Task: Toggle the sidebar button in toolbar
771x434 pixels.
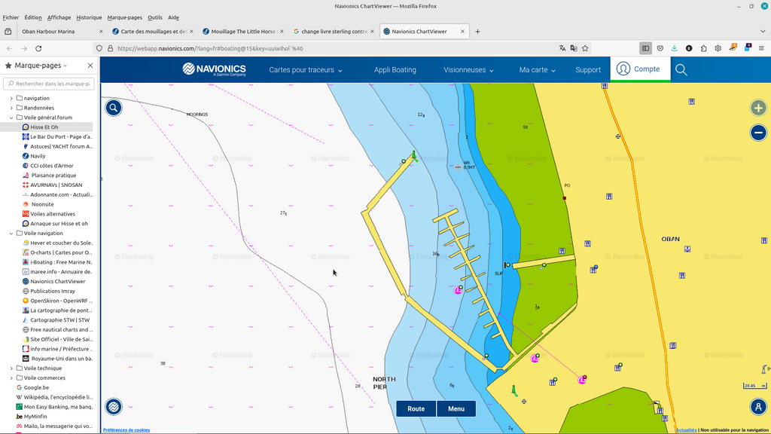Action: pos(645,48)
